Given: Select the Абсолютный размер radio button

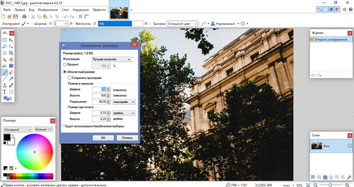Looking at the screenshot, I should [65, 72].
